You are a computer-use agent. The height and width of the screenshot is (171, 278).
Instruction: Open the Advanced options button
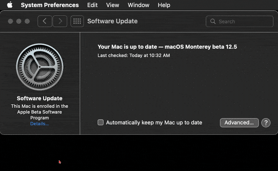coord(239,123)
